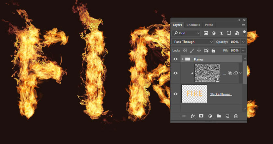Expand the texture layer effects chevron
Screen dimensions: 273x144
tap(240, 73)
